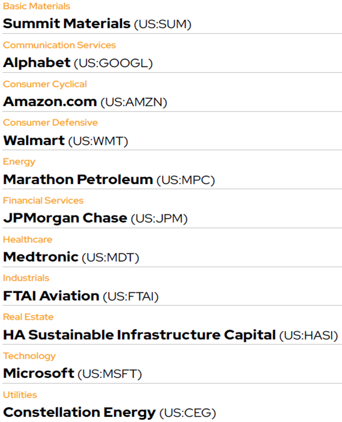The image size is (342, 422).
Task: Open Marathon Petroleum details
Action: pyautogui.click(x=78, y=179)
